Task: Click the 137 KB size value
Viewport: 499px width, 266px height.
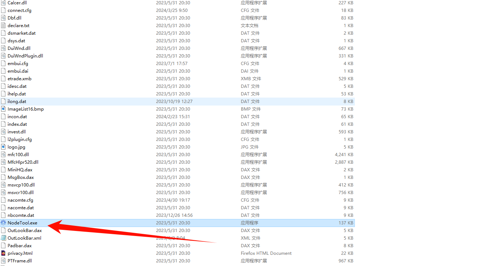Action: [x=346, y=223]
